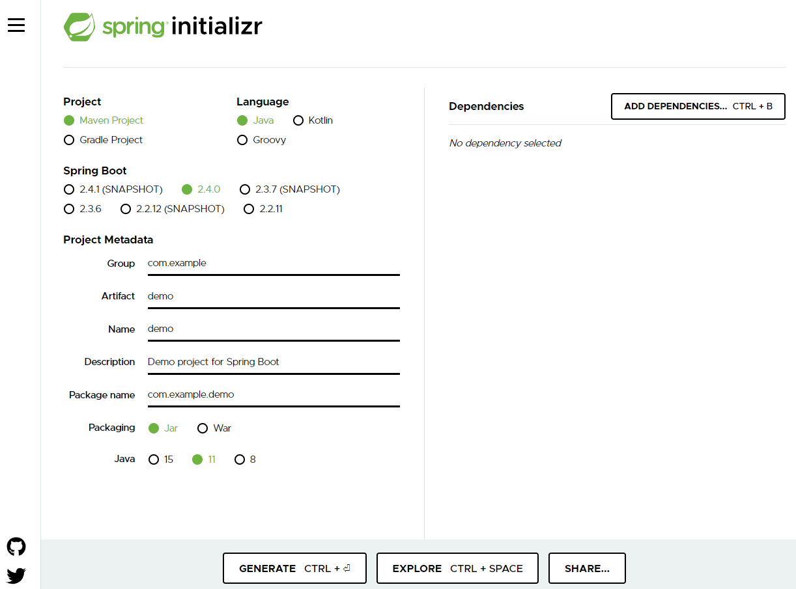796x589 pixels.
Task: Select Maven Project option
Action: tap(104, 120)
